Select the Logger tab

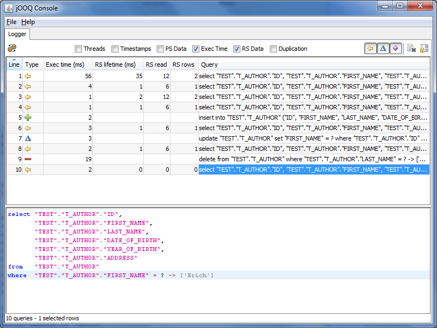click(x=17, y=34)
